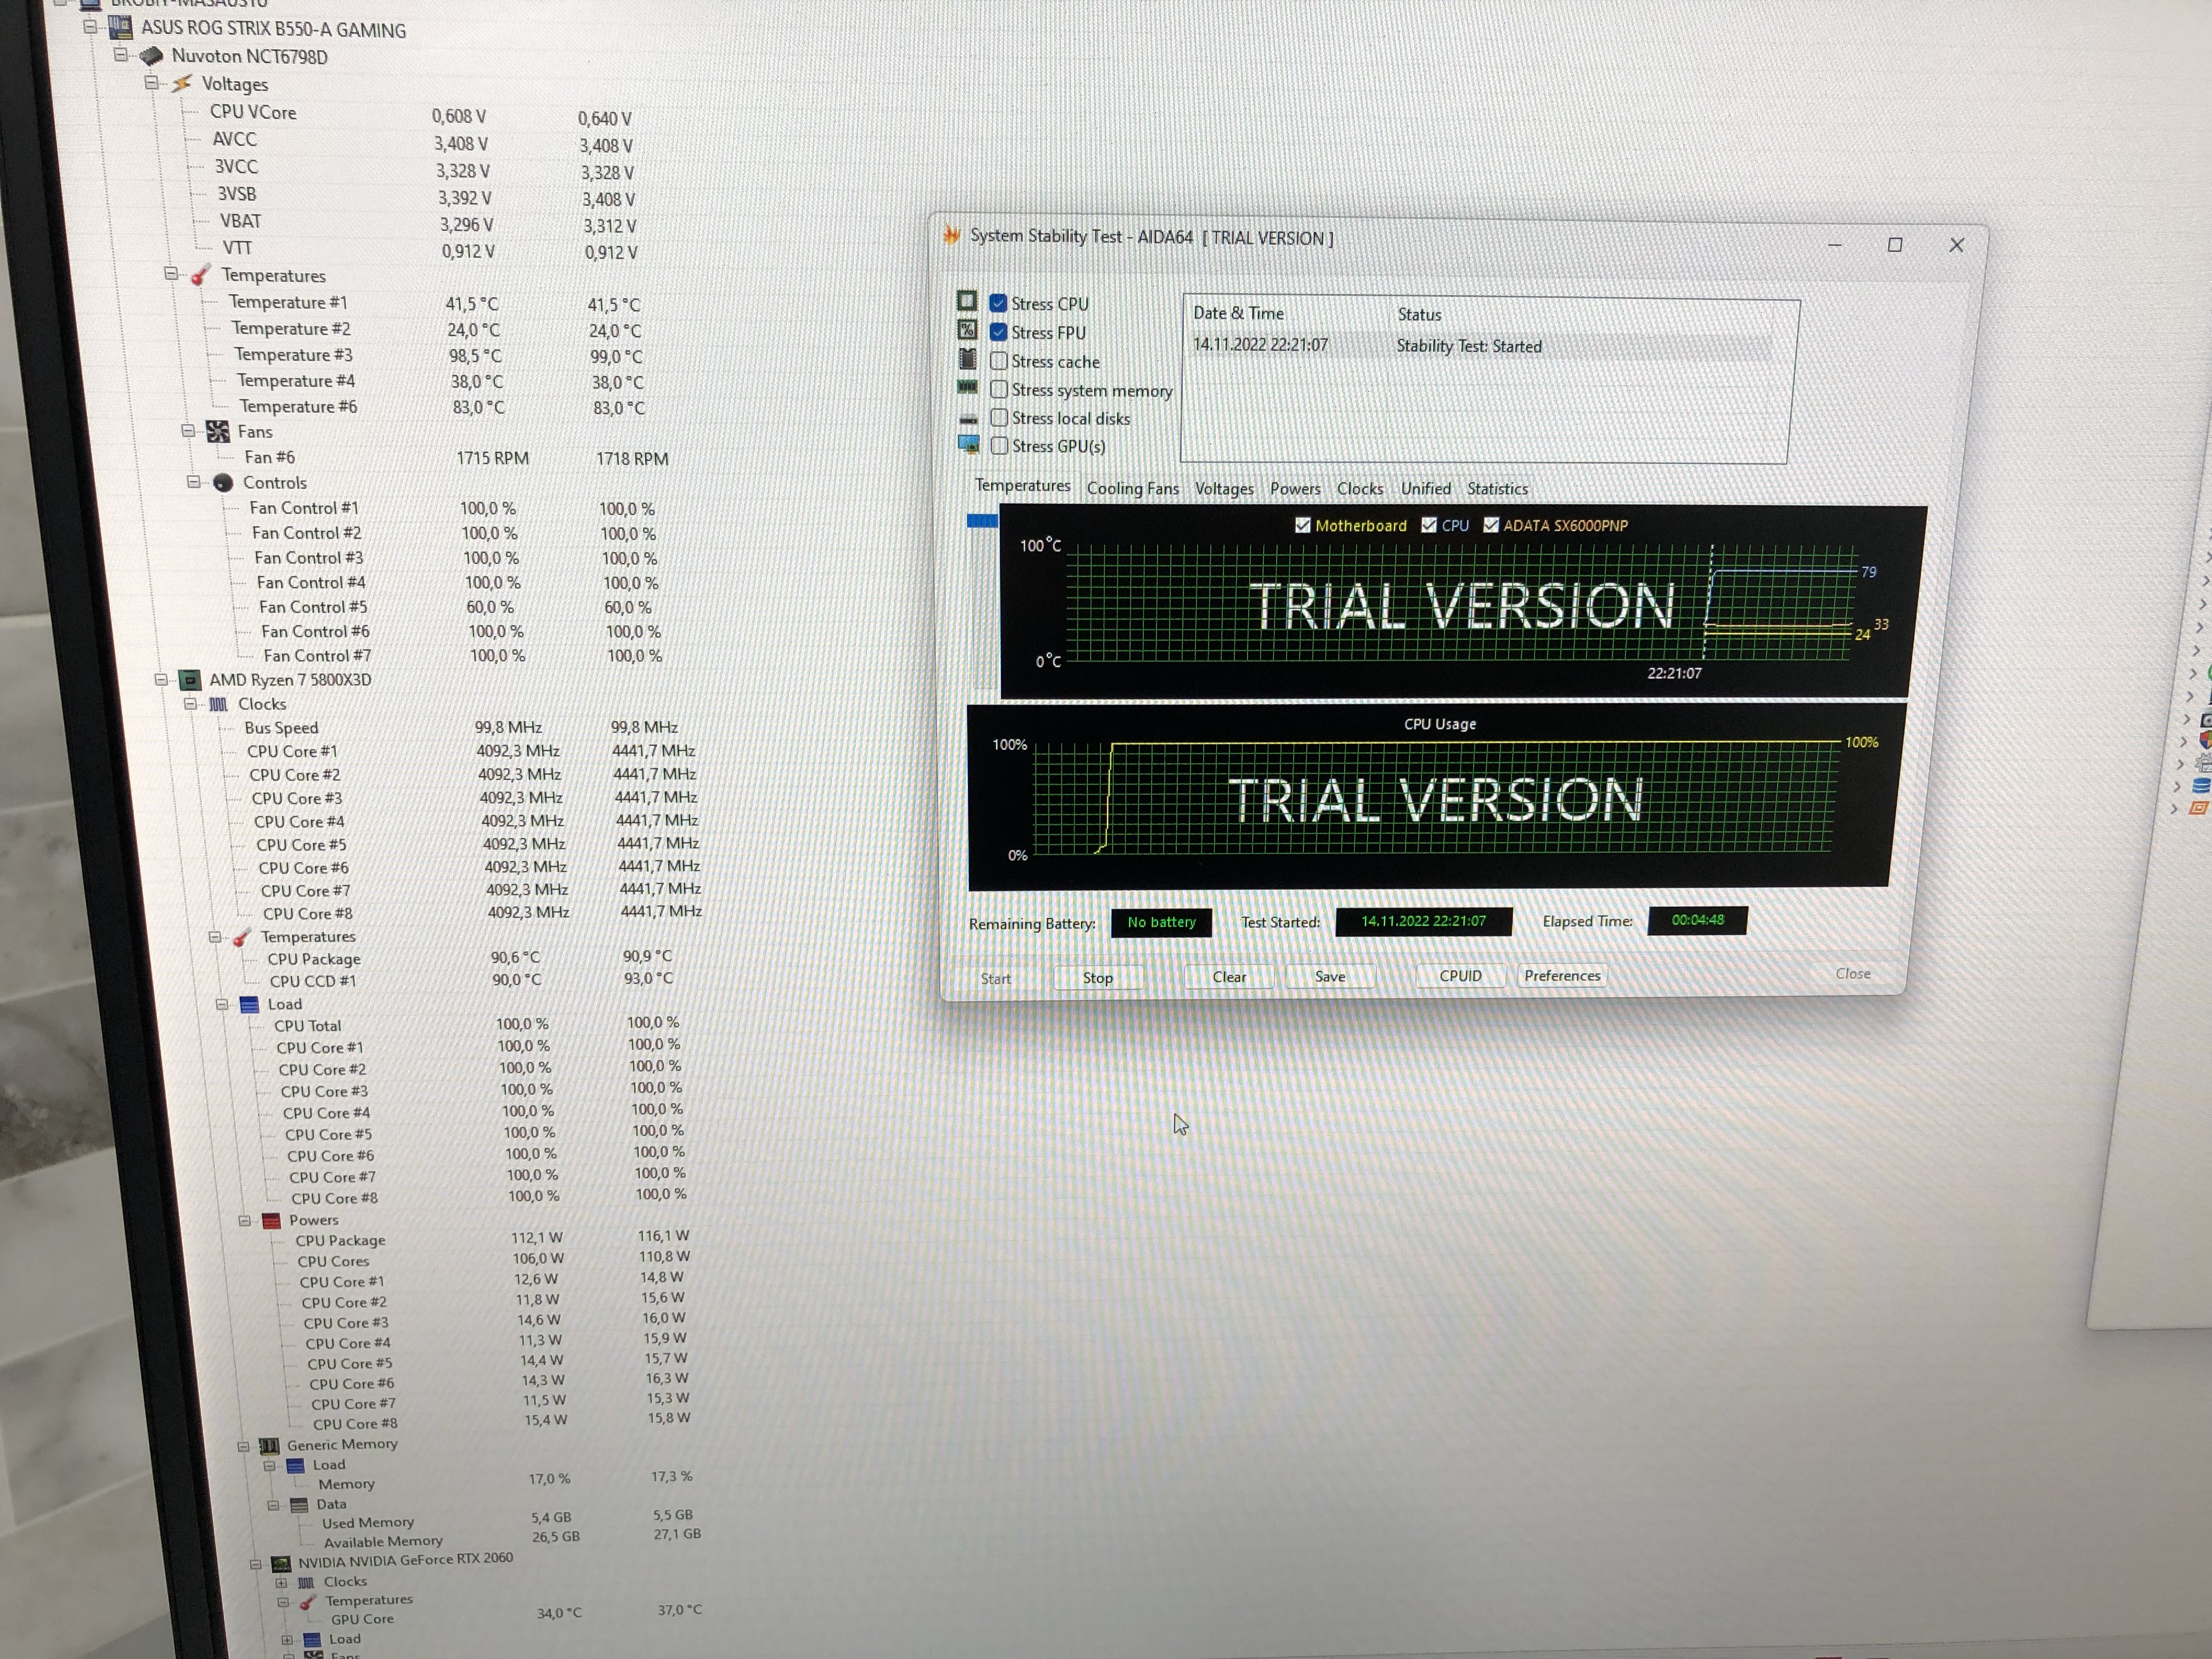Image resolution: width=2212 pixels, height=1659 pixels.
Task: Switch to the Cooling Fans tab
Action: 1132,488
